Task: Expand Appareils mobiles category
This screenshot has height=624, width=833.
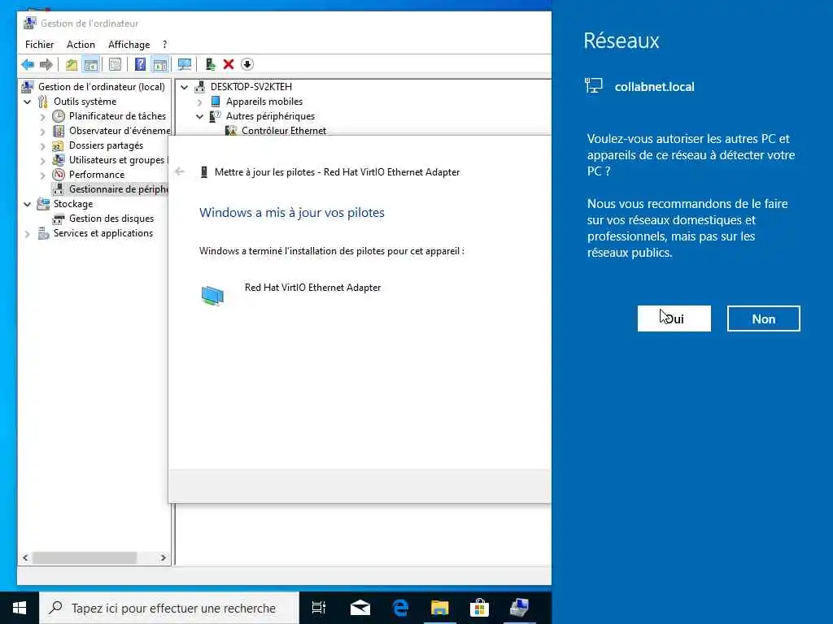Action: click(200, 102)
